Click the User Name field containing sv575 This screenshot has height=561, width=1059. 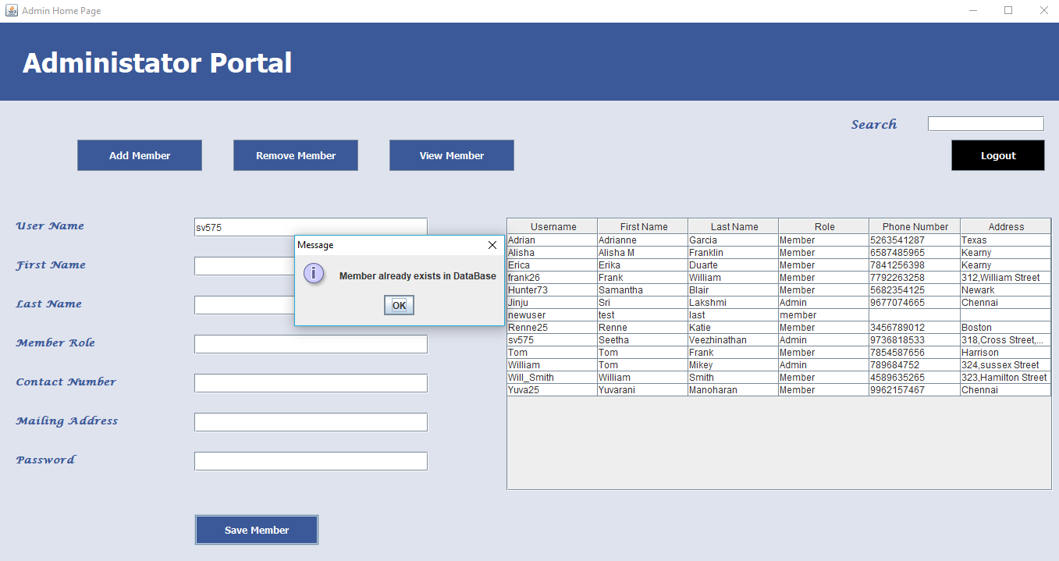point(311,227)
